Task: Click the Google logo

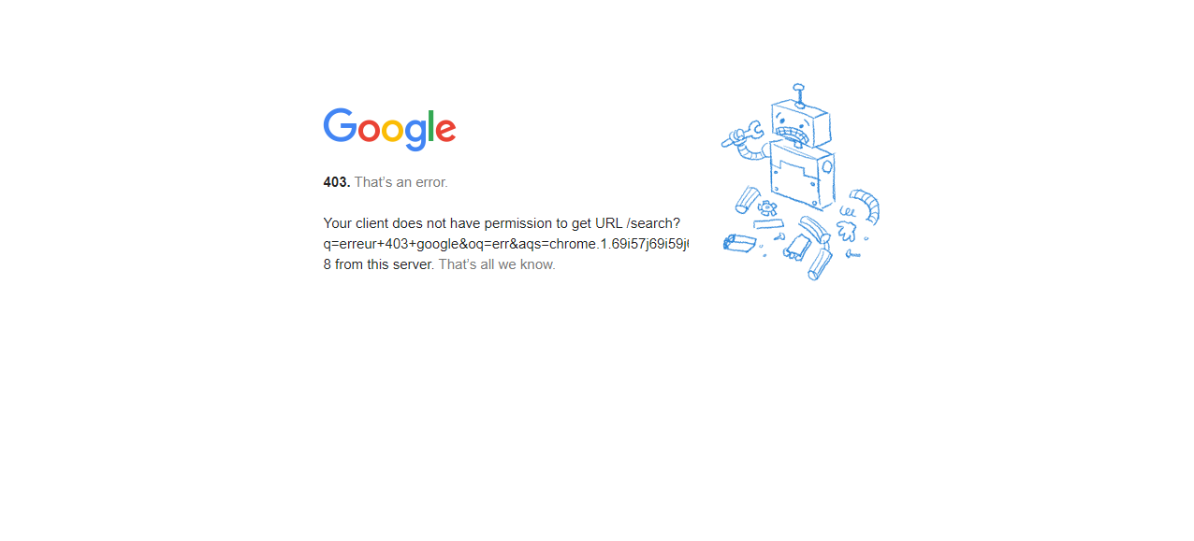Action: (389, 129)
